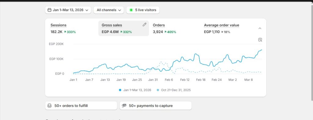Click the Orders count 3,924

[x=158, y=32]
